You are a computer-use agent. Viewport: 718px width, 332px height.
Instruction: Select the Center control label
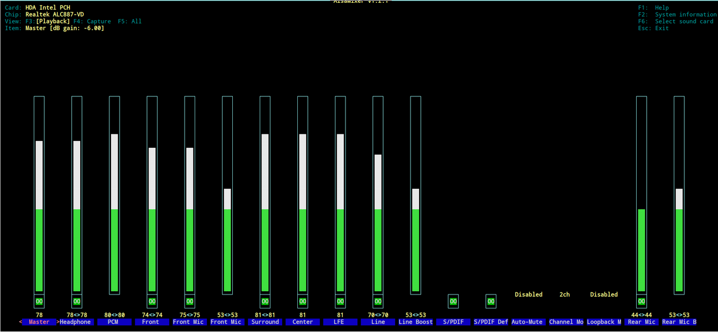pos(302,322)
